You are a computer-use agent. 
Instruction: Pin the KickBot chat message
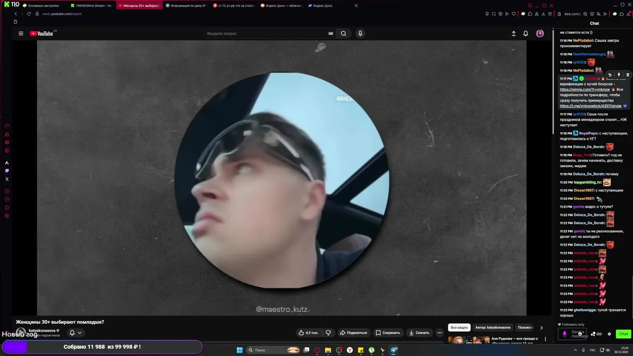619,75
